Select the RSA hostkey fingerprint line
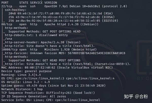Screen dimensions: 152x103 pos(61,13)
